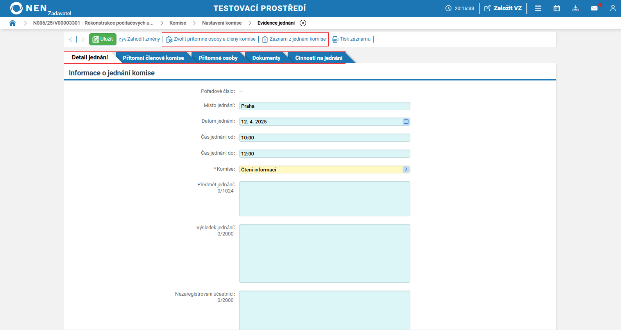
Task: Close Evidence jednání breadcrumb with X icon
Action: point(303,23)
